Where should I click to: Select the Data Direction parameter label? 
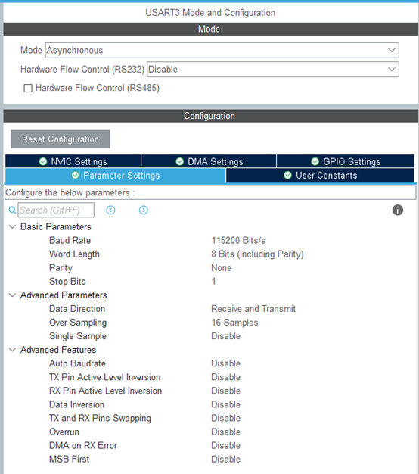(77, 309)
